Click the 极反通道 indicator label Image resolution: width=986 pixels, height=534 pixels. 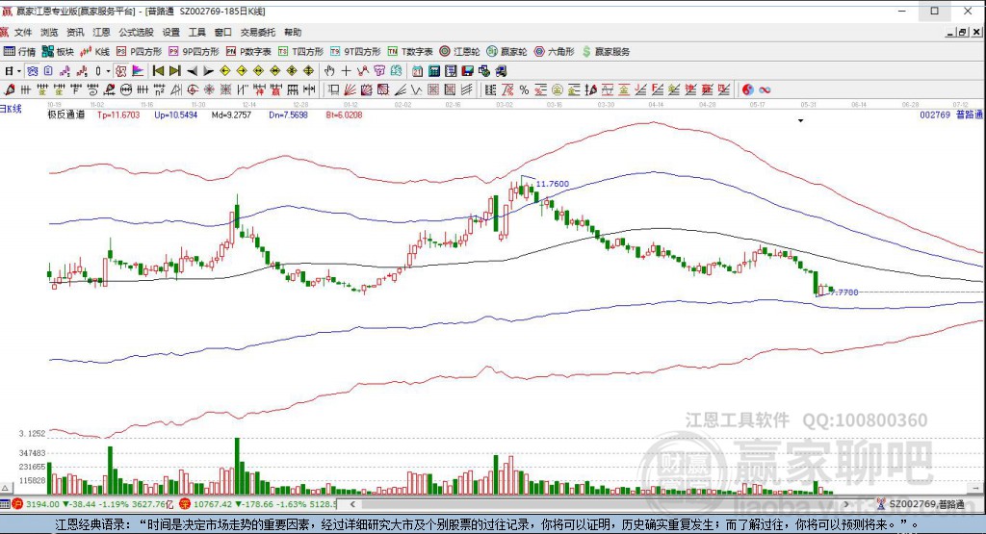click(x=66, y=114)
